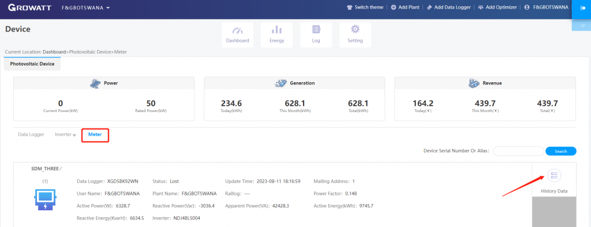Click the Revenue coins icon
Screen dimensions: 591x227
[x=474, y=83]
